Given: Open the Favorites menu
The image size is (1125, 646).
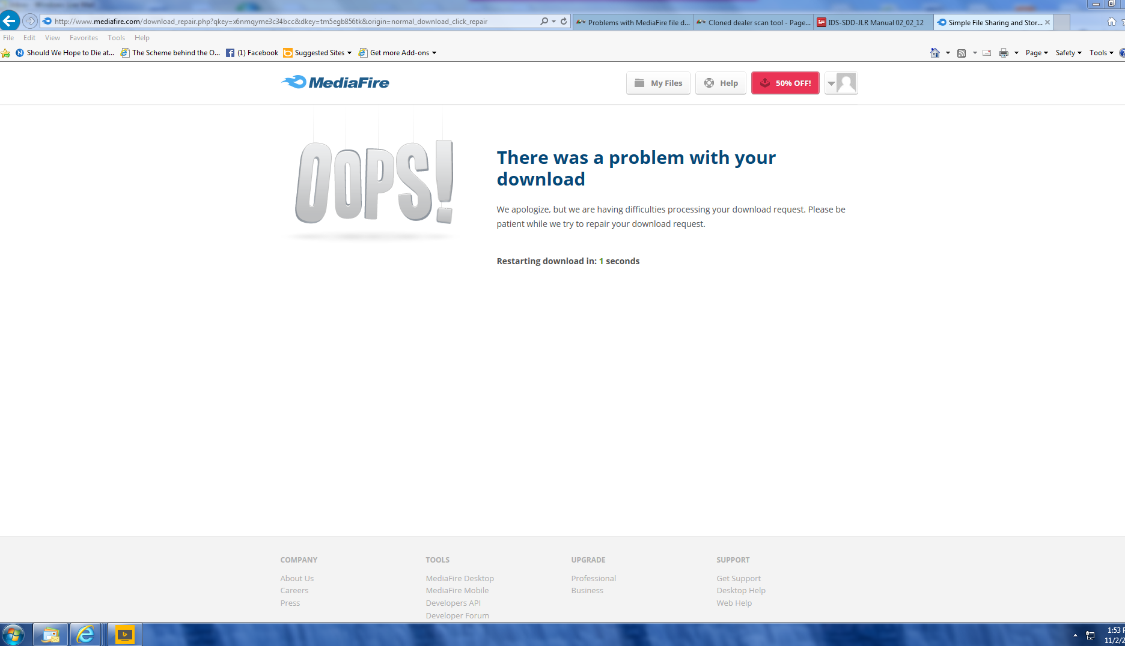Looking at the screenshot, I should (x=84, y=38).
